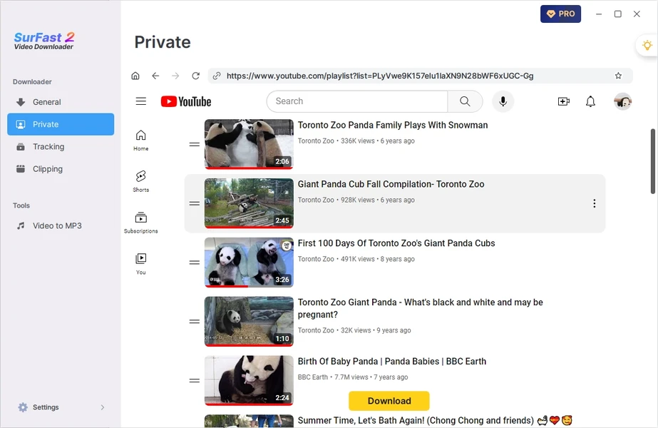The height and width of the screenshot is (428, 658).
Task: Click title 'Birth Of Baby Panda | Panda Babies | BBC Earth'
Action: tap(392, 362)
